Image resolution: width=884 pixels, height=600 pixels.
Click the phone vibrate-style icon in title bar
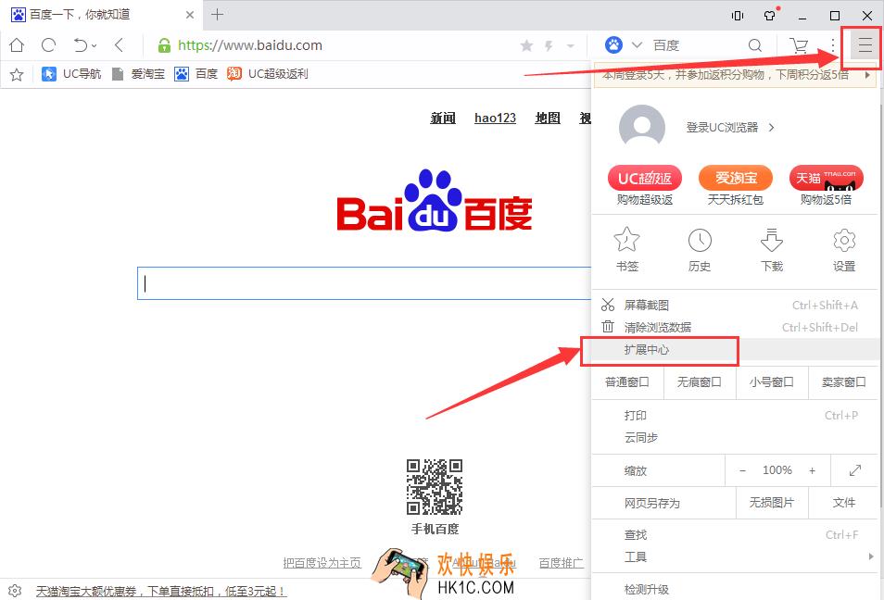(x=738, y=16)
